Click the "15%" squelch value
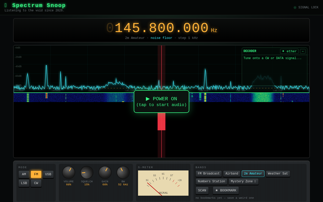 point(87,185)
